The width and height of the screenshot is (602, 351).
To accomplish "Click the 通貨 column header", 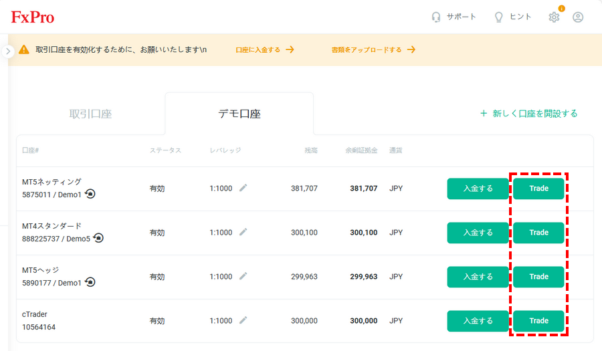I will click(x=396, y=150).
